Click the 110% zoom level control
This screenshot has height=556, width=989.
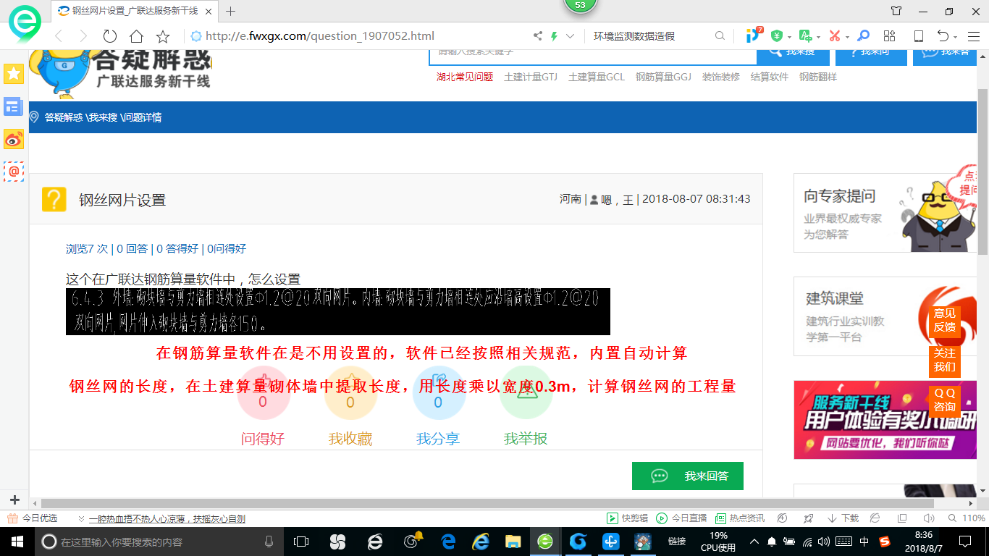(968, 518)
